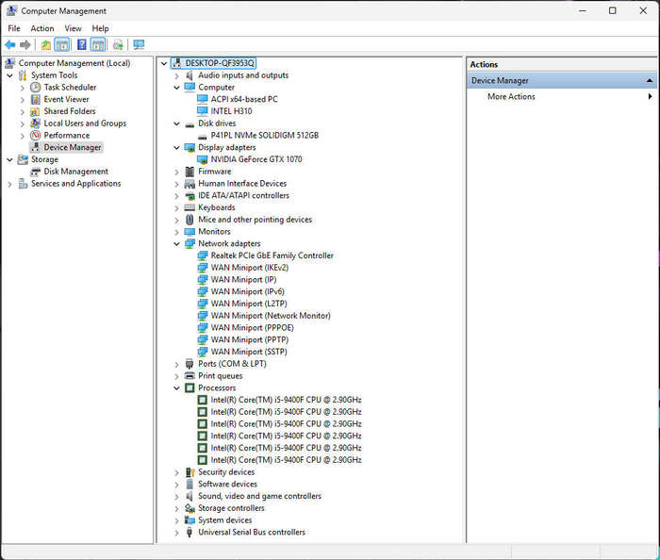Screen dimensions: 660x560
Task: Click the Local Users and Groups icon
Action: 36,124
